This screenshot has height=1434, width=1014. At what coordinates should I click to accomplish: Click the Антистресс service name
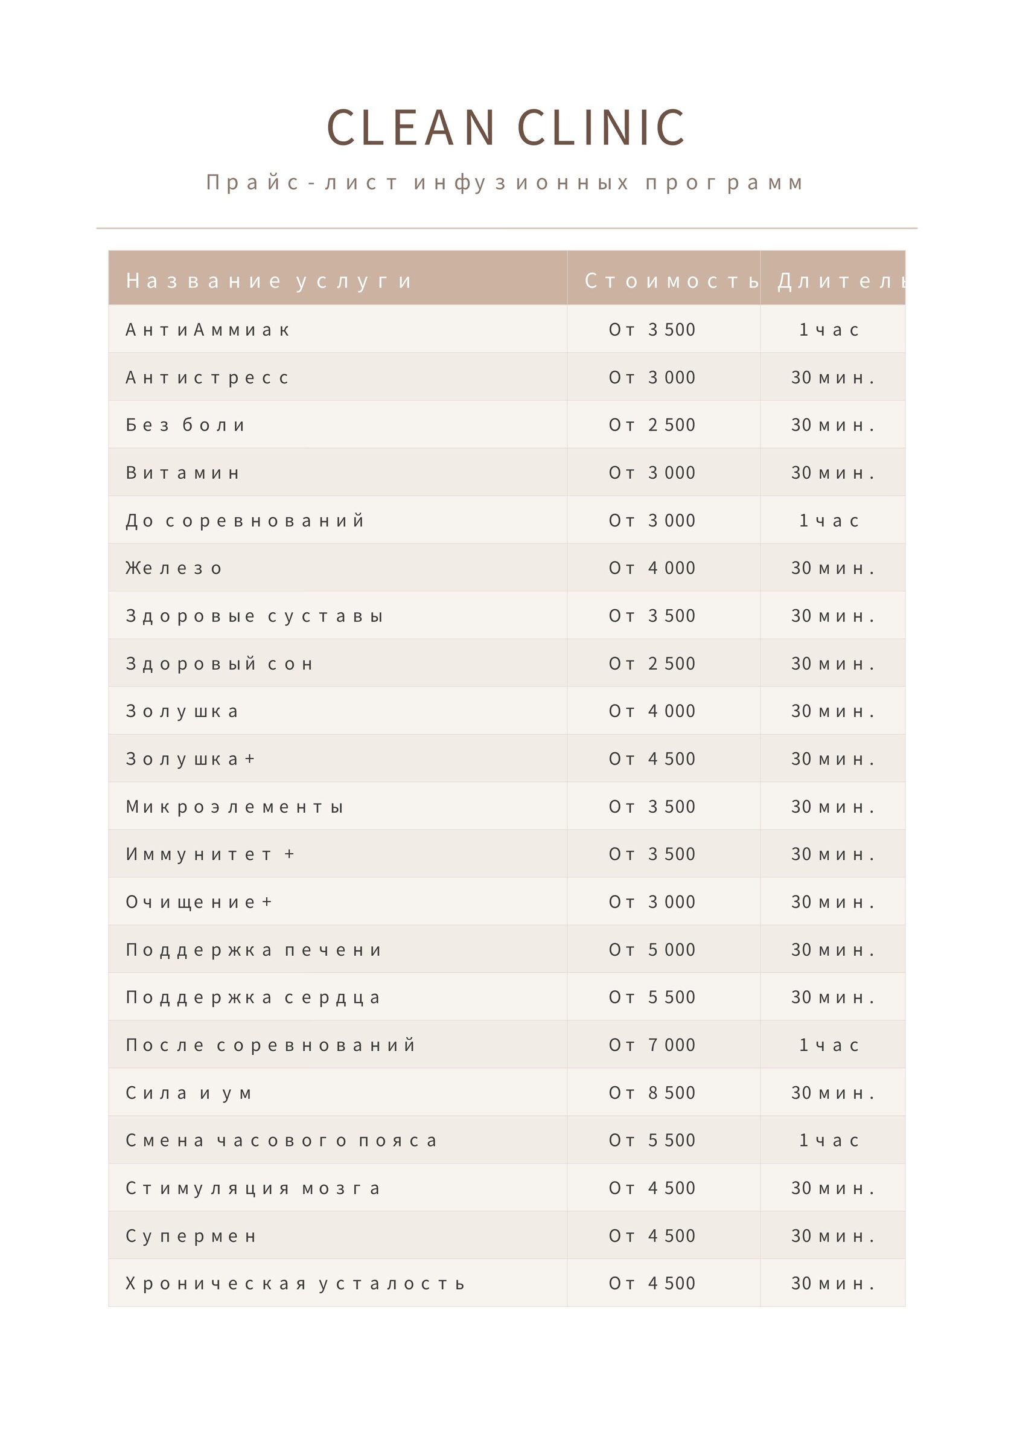click(207, 377)
